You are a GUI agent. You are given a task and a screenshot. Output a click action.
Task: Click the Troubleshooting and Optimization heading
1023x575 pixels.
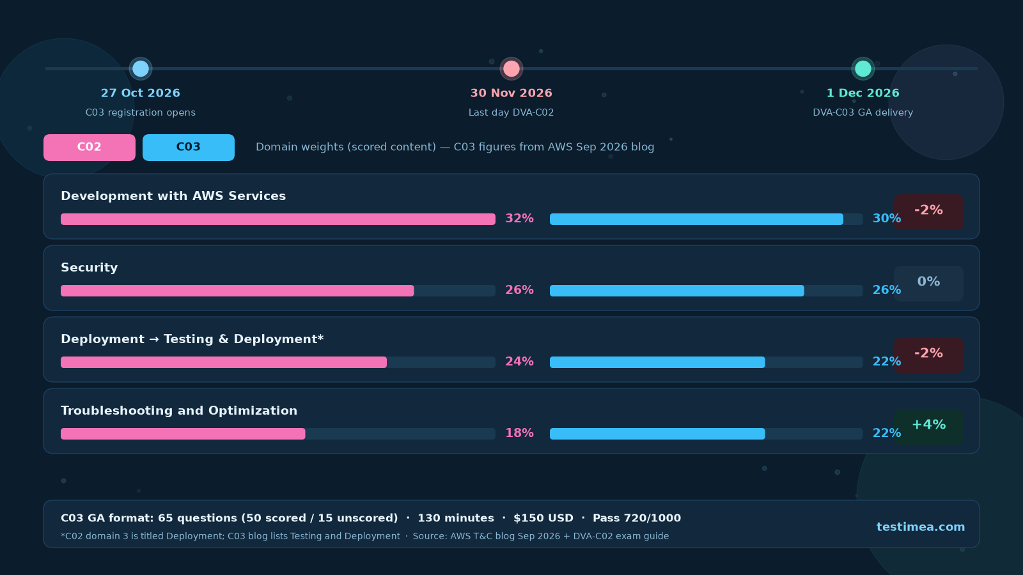pyautogui.click(x=179, y=411)
